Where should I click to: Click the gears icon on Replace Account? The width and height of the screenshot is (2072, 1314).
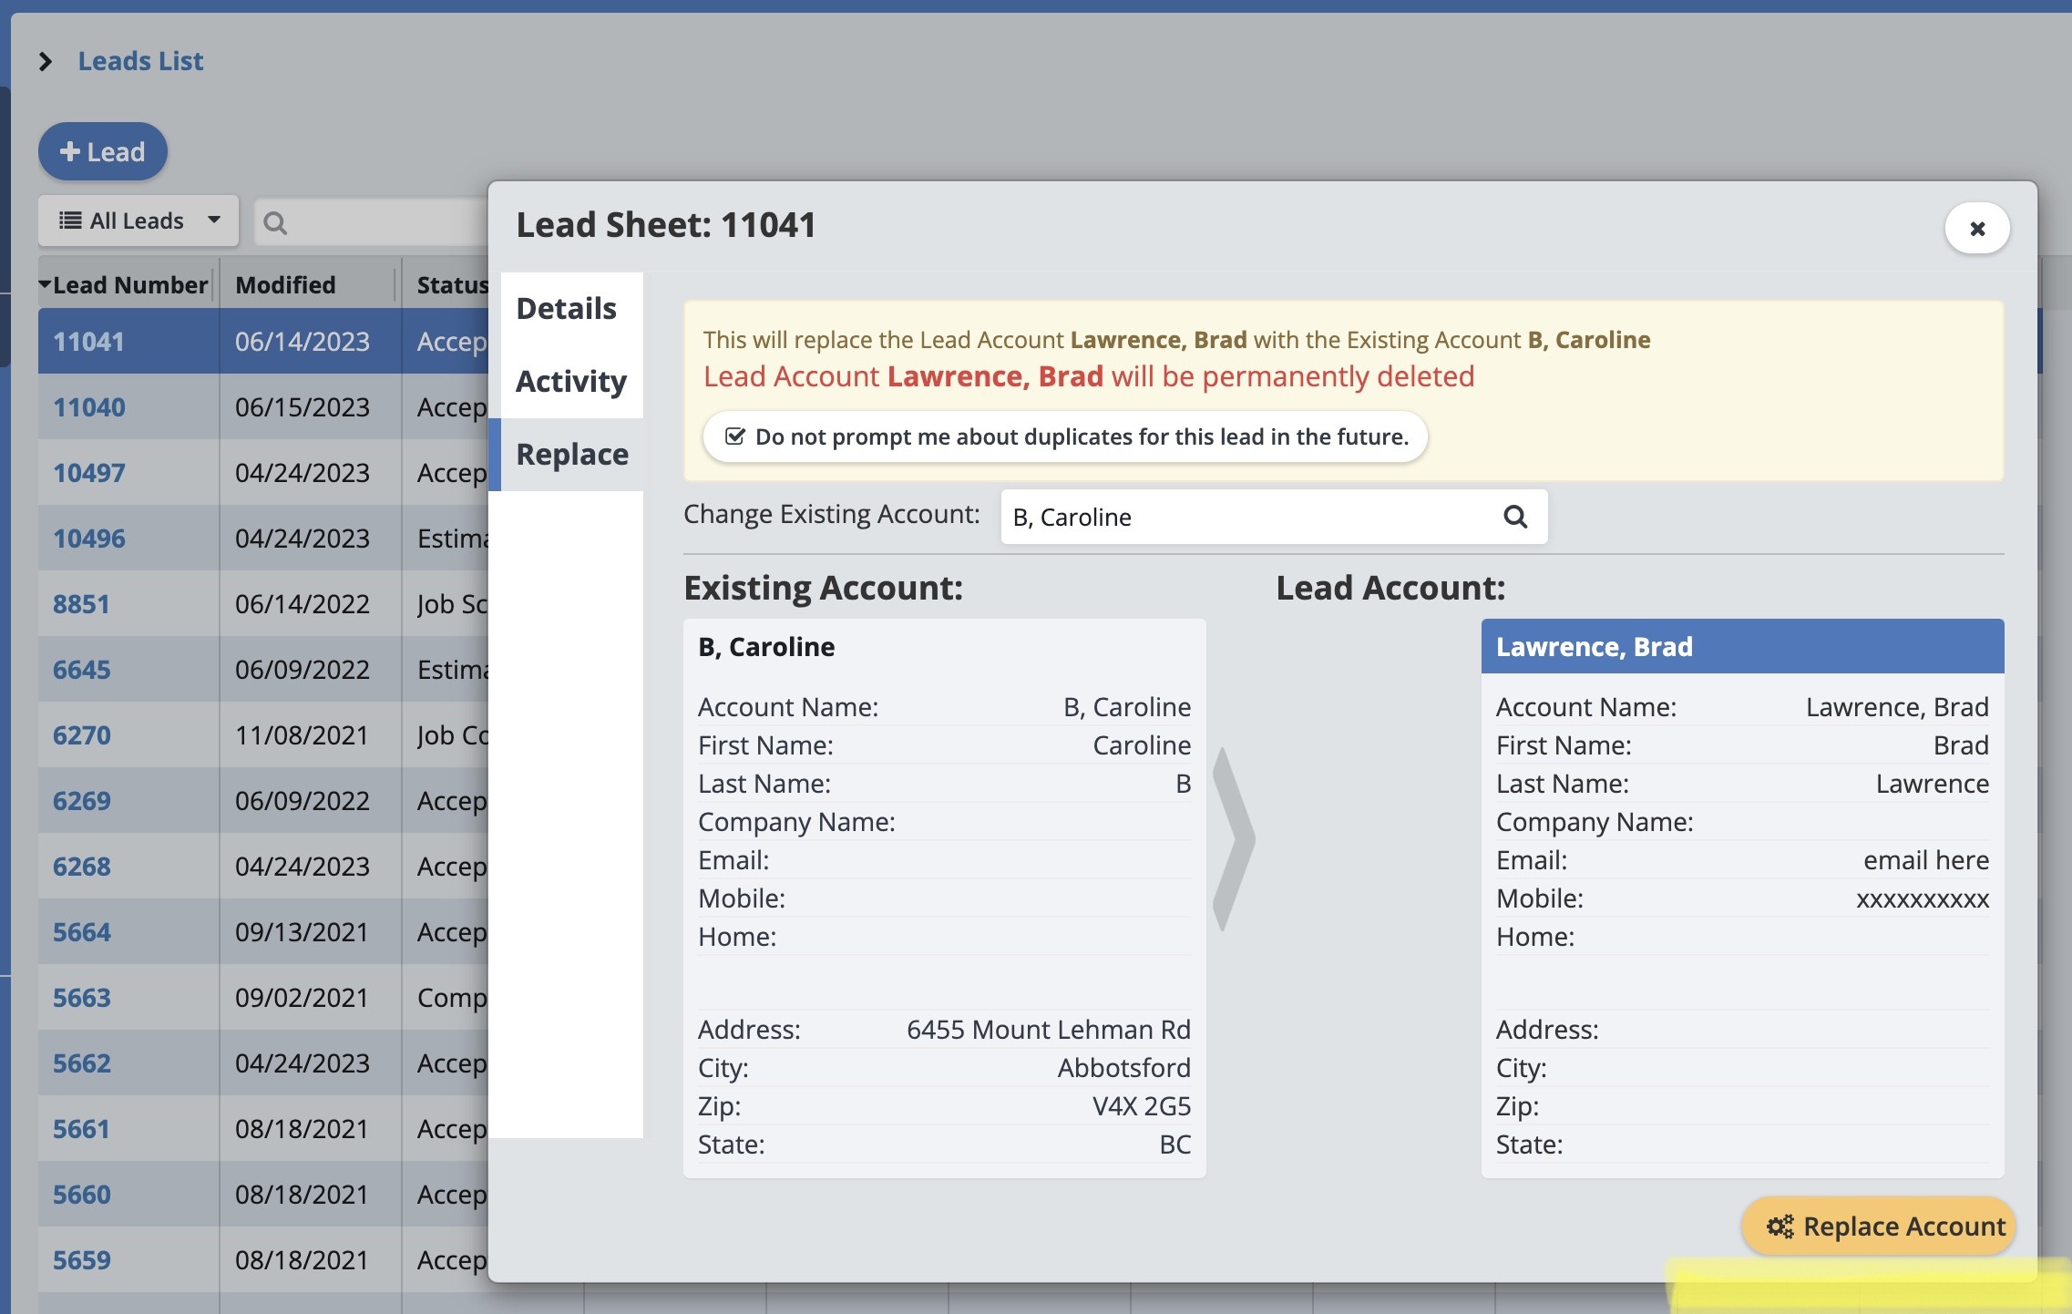pyautogui.click(x=1779, y=1227)
